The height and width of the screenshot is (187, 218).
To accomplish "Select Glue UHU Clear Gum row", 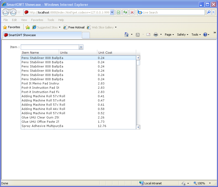I will (78, 117).
